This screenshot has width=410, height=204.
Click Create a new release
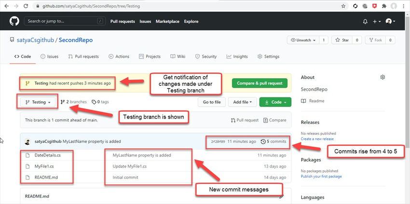pyautogui.click(x=317, y=139)
